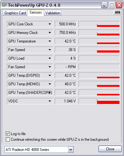The height and width of the screenshot is (156, 124).
Task: Close the window with the red X
Action: coord(119,5)
